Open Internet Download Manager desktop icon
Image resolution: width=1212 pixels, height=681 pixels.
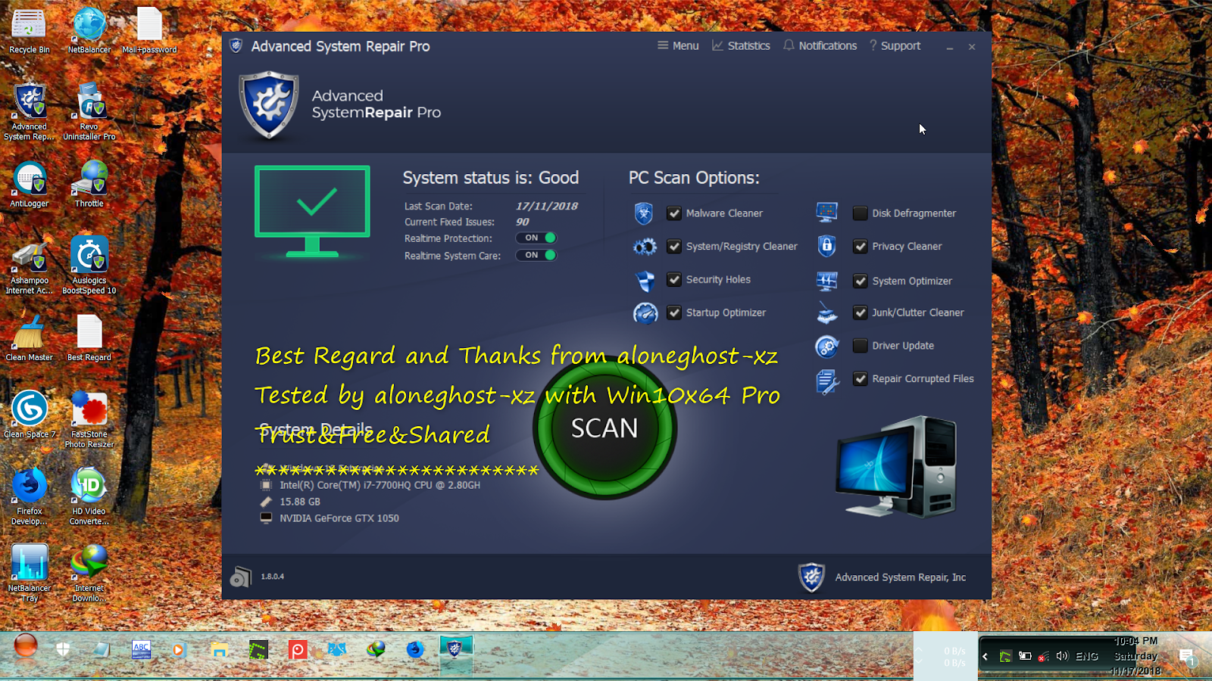coord(89,573)
